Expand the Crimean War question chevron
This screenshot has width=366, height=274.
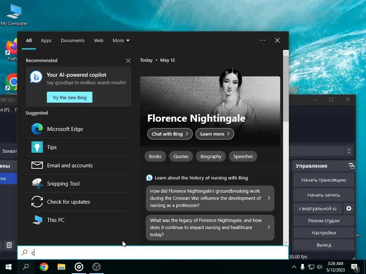(269, 198)
